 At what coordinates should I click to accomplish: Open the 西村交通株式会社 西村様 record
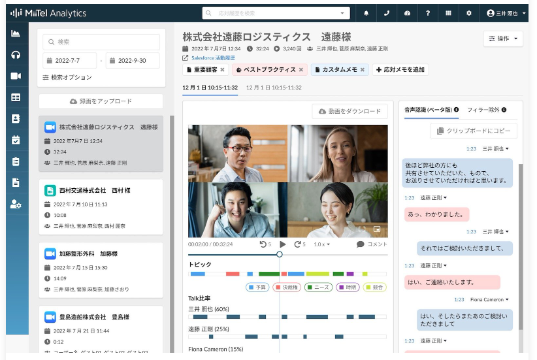click(101, 207)
